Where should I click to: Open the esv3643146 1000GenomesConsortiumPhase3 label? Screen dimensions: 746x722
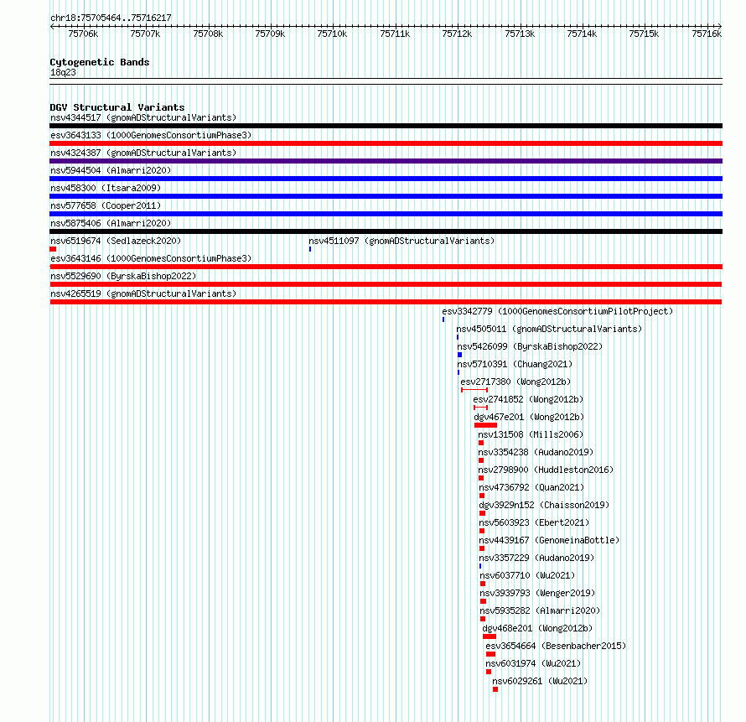click(x=151, y=258)
